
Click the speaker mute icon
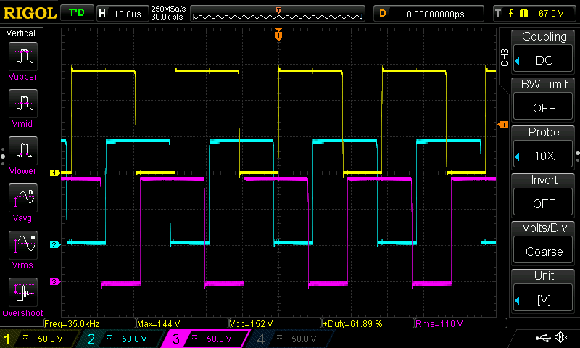(560, 338)
